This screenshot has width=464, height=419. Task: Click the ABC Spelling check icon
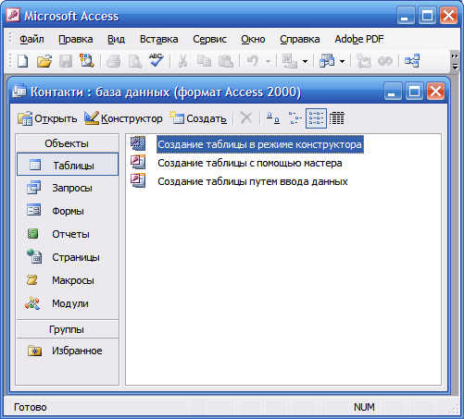pos(157,60)
